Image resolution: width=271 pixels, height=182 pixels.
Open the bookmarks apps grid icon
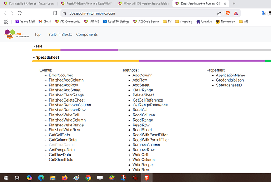6,22
